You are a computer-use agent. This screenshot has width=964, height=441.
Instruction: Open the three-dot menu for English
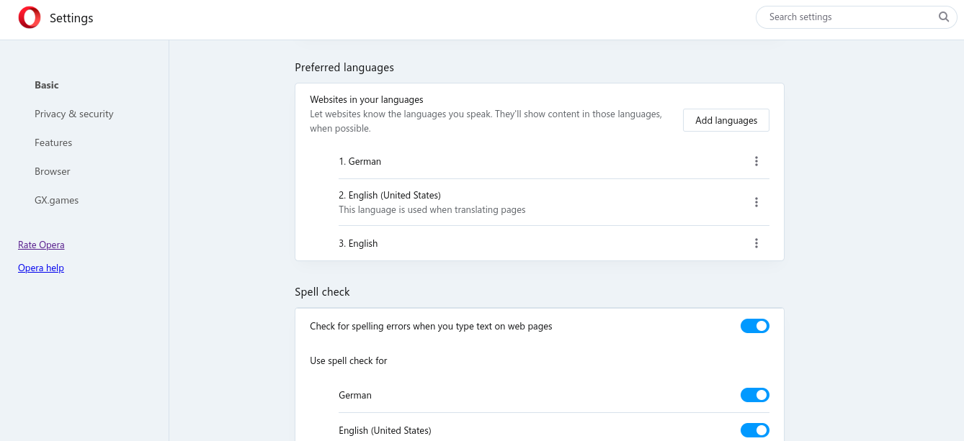click(x=756, y=243)
